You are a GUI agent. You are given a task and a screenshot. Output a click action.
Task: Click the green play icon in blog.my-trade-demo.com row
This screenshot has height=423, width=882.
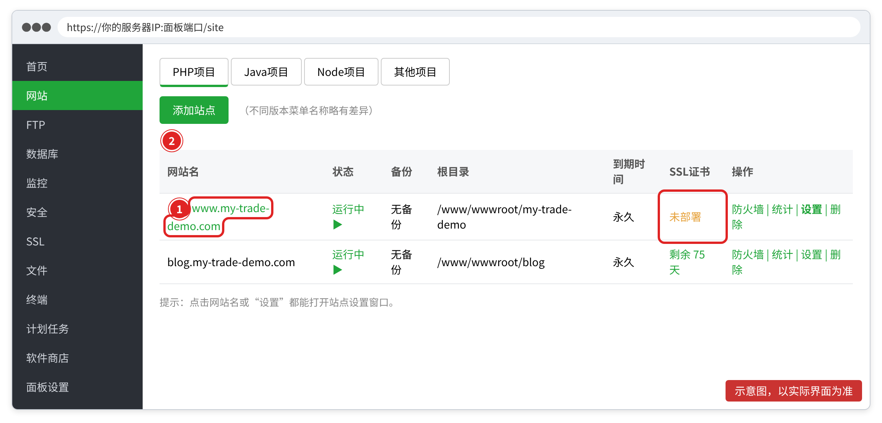coord(337,270)
